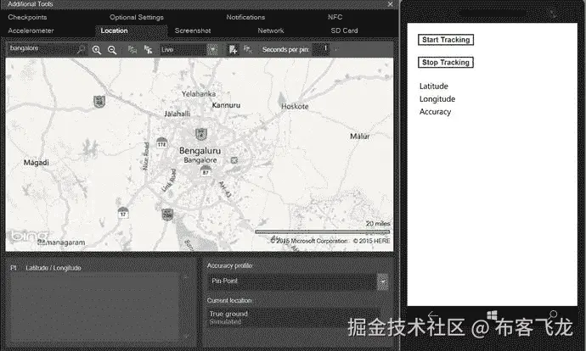Click the True ground current location text
This screenshot has width=586, height=351.
[x=228, y=314]
